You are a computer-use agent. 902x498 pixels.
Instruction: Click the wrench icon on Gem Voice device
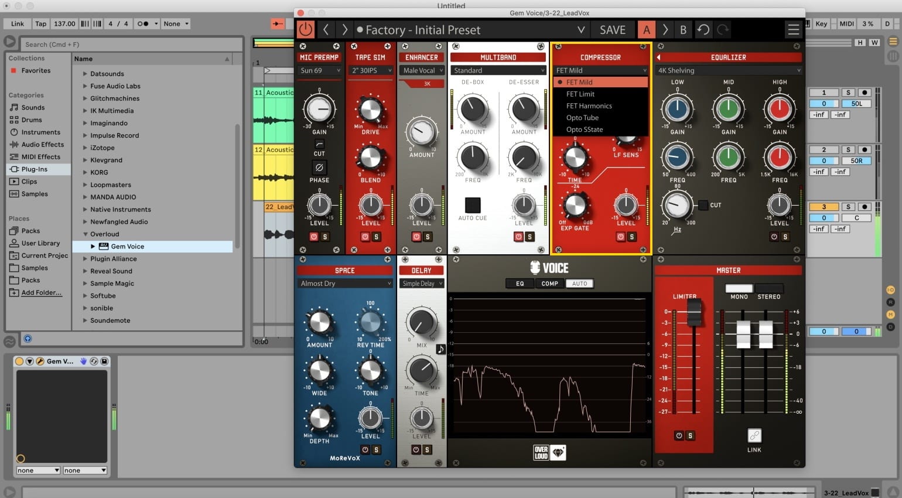40,361
